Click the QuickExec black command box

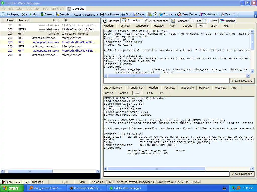[x=50, y=176]
